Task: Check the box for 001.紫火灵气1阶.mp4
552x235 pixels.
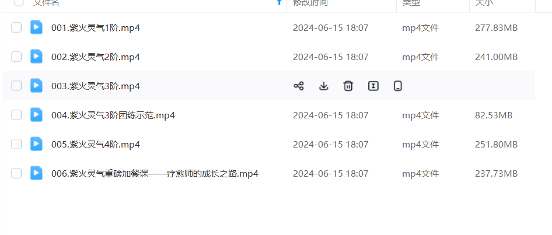Action: point(16,27)
